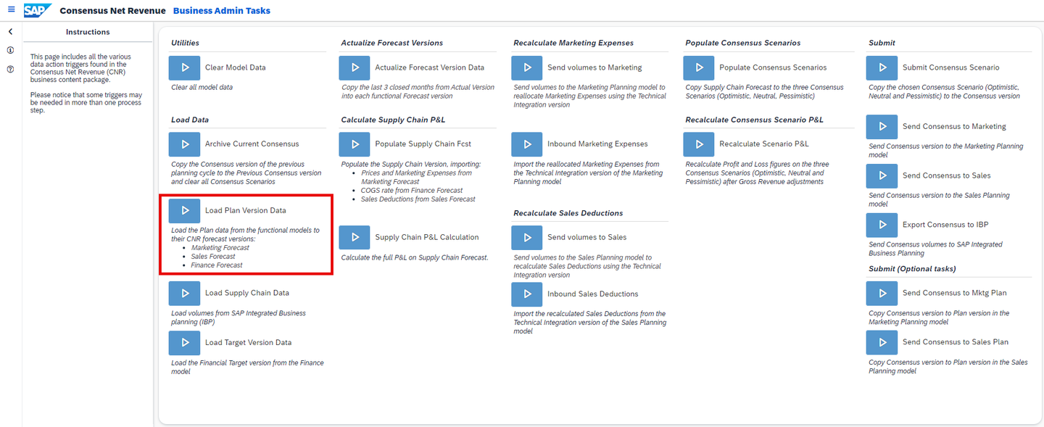Click the Load Data section heading
Screen dimensions: 1044x427
[190, 120]
